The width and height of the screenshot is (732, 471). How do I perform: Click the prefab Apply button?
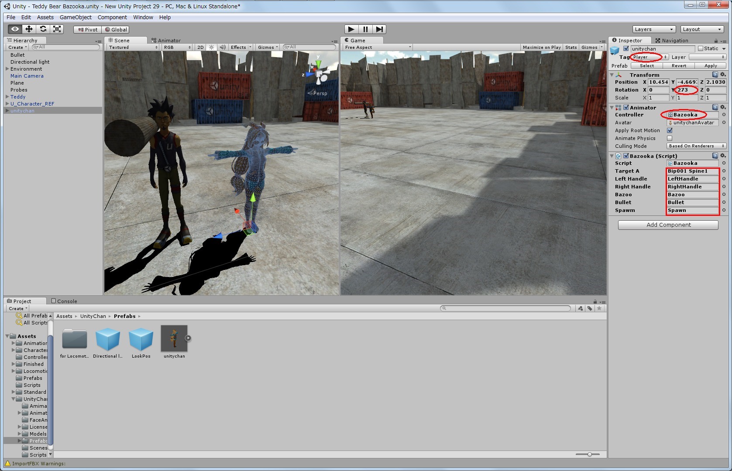710,66
